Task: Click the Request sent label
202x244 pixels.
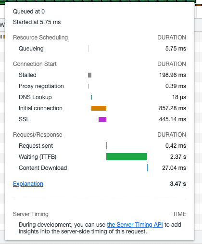Action: [x=36, y=146]
